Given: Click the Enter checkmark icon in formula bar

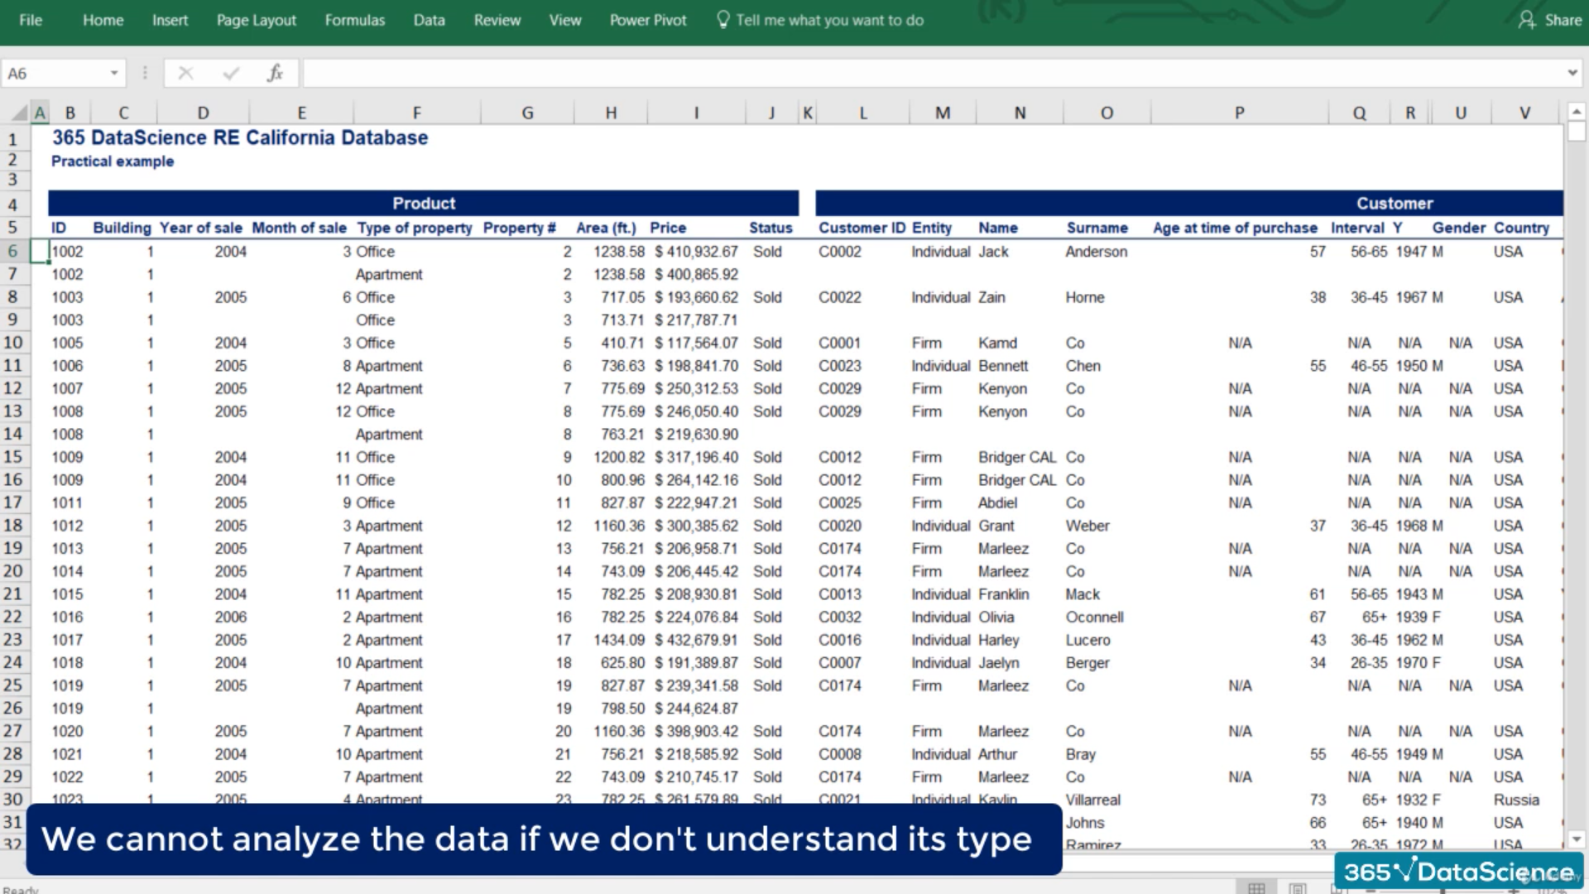Looking at the screenshot, I should click(x=231, y=73).
